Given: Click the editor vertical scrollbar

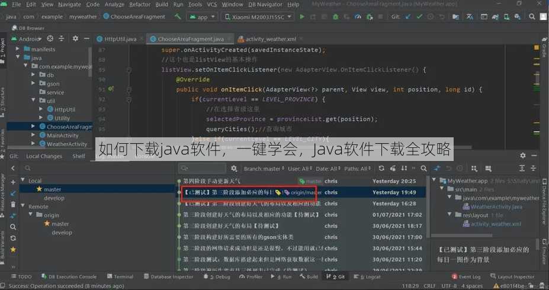Looking at the screenshot, I should tap(537, 79).
